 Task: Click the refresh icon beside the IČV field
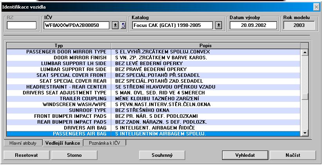pyautogui.click(x=122, y=26)
